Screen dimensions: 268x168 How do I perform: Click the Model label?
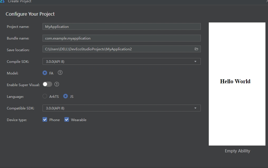tap(12, 73)
